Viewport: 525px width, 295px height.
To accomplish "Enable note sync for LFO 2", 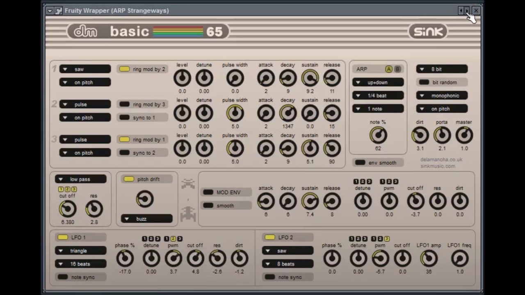I will 288,277.
